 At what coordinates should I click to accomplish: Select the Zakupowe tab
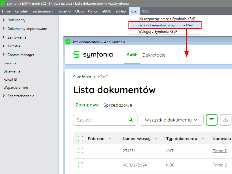(x=87, y=105)
